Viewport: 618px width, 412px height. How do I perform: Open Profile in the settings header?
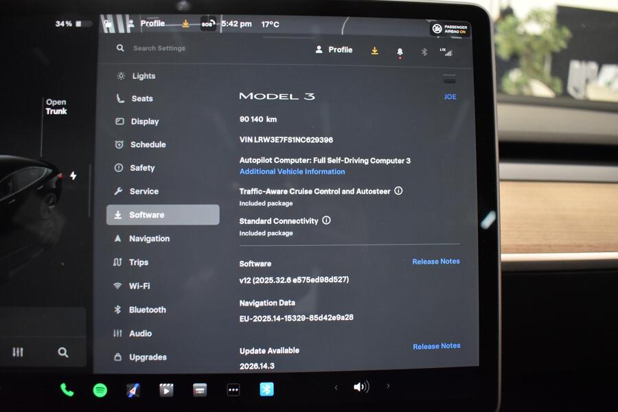pyautogui.click(x=334, y=49)
